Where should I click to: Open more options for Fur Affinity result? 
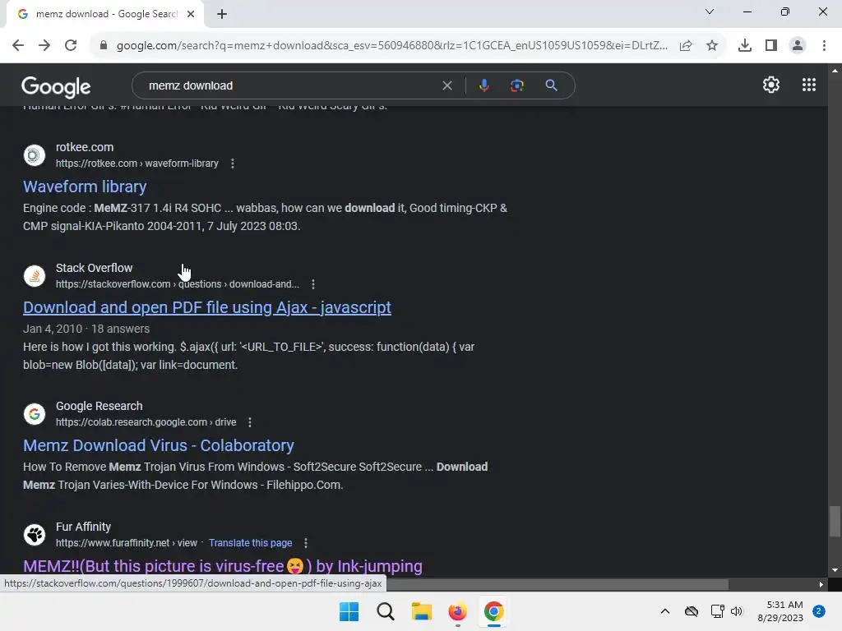click(x=306, y=543)
